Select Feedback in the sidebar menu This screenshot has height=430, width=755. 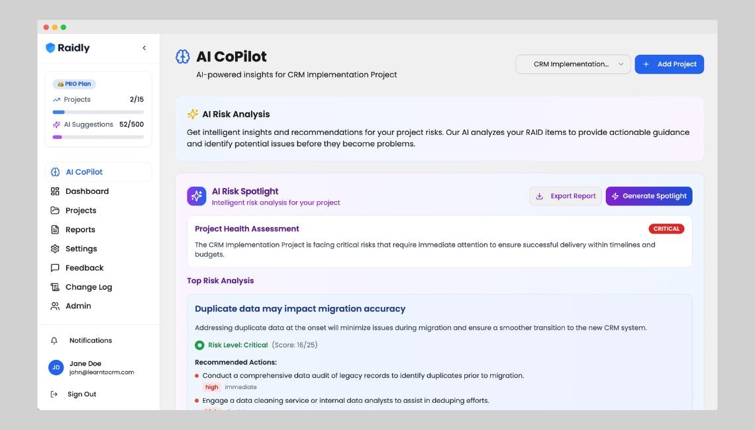pos(84,268)
